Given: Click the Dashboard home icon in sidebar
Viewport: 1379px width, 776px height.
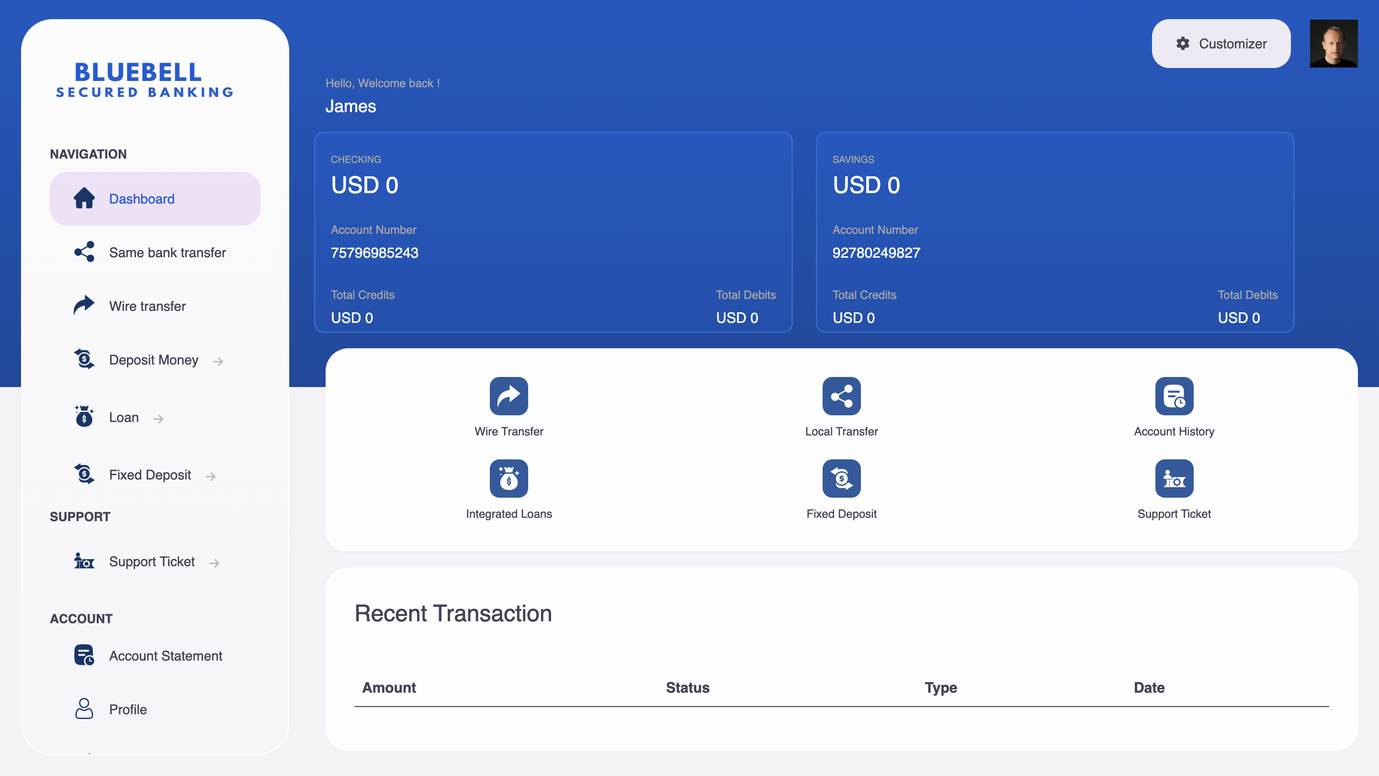Looking at the screenshot, I should 84,199.
